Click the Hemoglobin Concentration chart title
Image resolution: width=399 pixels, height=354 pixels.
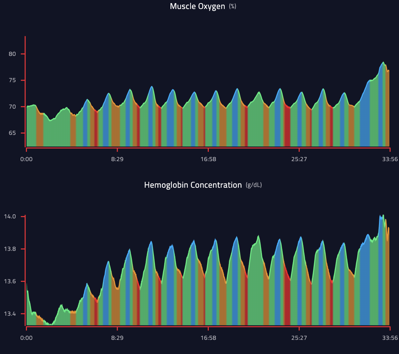click(193, 185)
